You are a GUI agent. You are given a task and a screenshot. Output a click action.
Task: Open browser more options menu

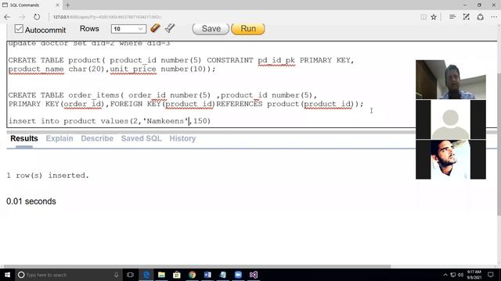pyautogui.click(x=494, y=17)
